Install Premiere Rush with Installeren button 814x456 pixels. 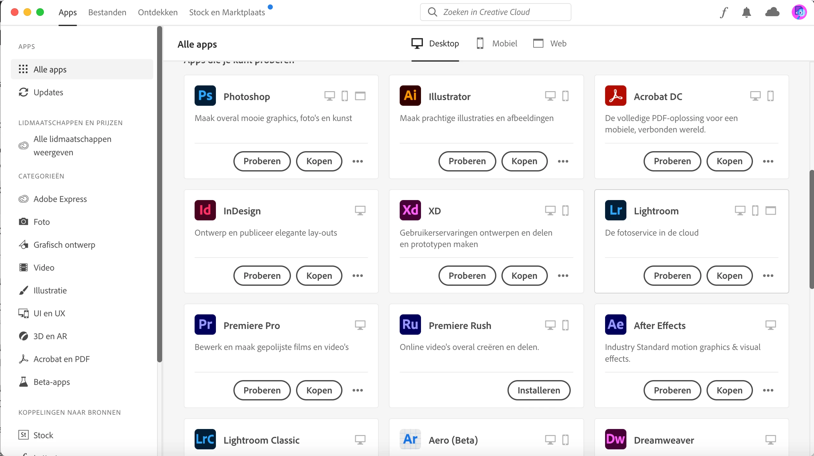point(539,390)
